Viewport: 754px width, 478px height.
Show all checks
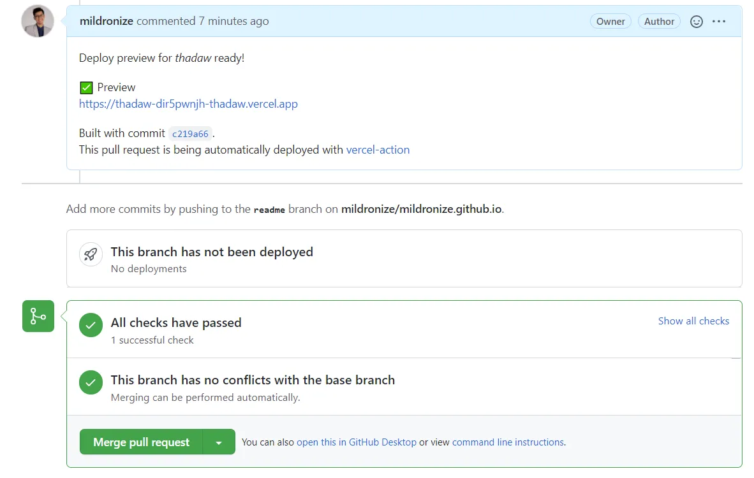(693, 321)
